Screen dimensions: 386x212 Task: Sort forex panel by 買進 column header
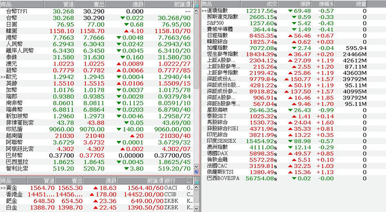coord(59,4)
